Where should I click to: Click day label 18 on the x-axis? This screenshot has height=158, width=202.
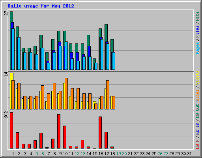pos(112,154)
